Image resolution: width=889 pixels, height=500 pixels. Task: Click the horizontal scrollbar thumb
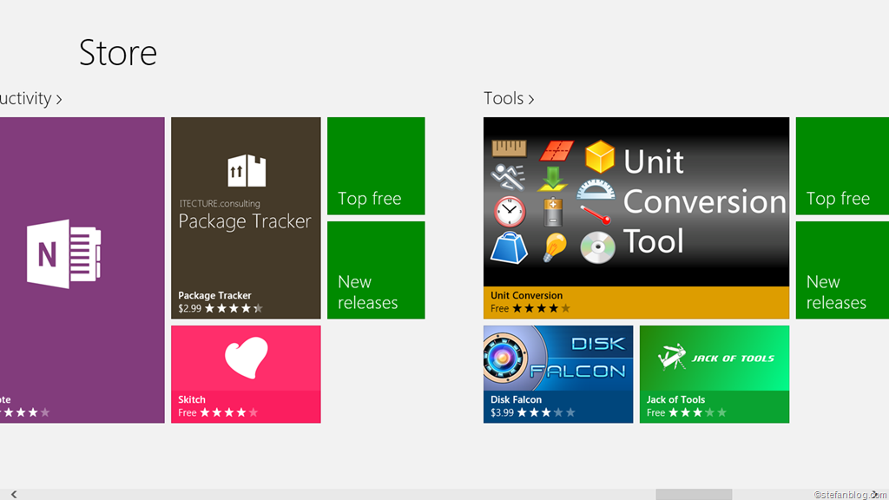[694, 494]
